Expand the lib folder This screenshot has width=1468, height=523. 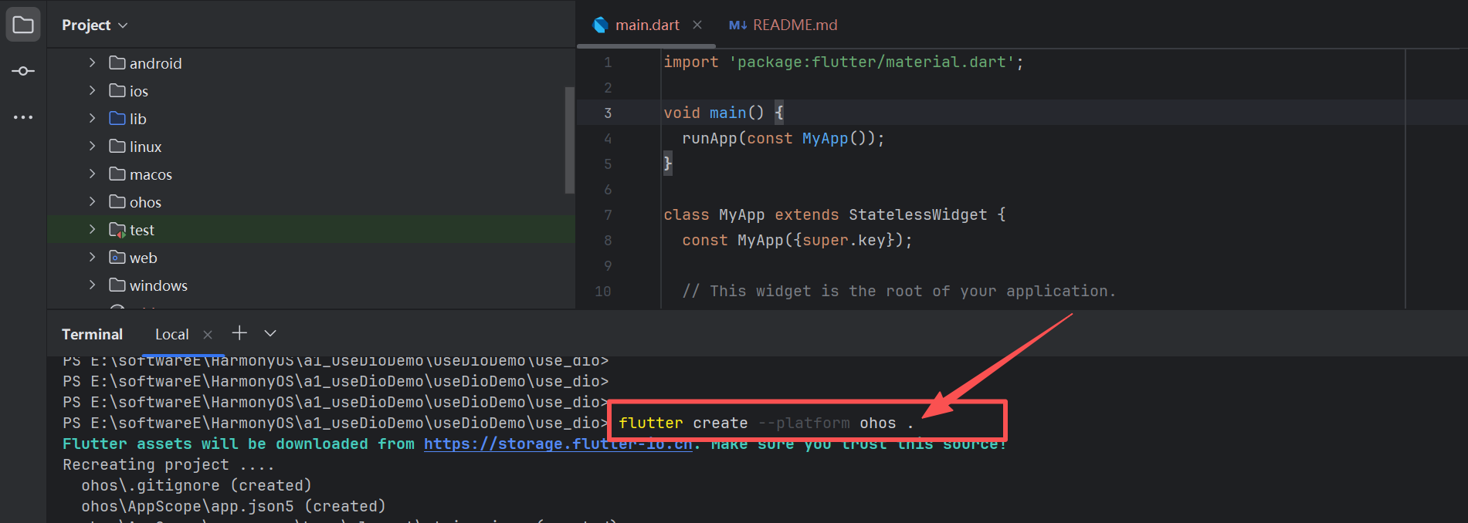(x=92, y=118)
